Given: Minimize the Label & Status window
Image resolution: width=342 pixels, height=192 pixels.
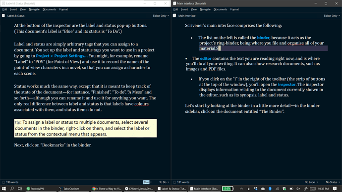Looking at the screenshot, I should [145, 3].
